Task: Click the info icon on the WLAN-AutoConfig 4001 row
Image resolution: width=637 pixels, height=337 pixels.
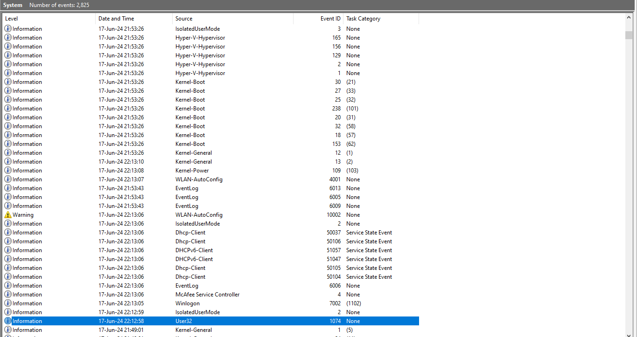Action: 7,179
